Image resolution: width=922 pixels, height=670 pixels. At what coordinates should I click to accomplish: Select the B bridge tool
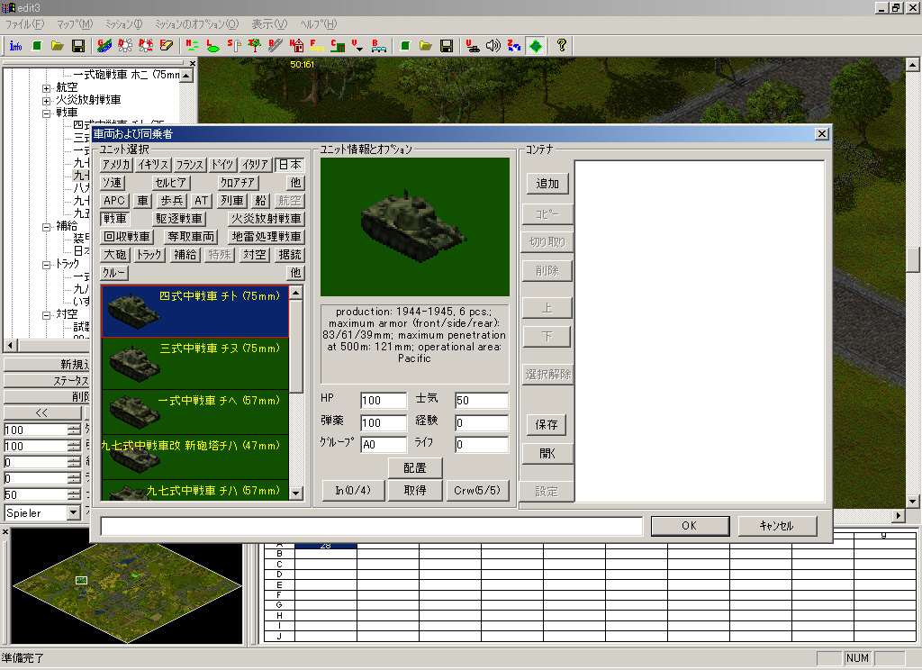click(x=379, y=46)
